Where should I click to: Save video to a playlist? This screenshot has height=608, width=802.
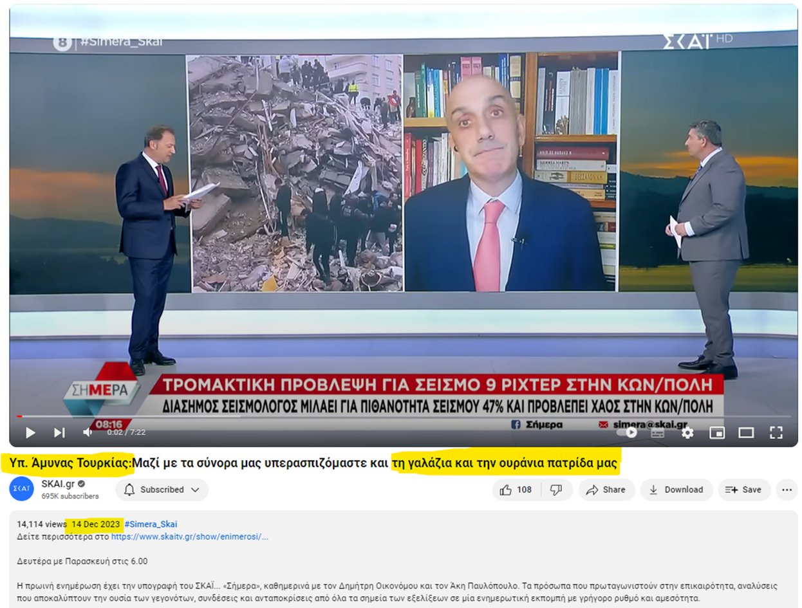(743, 490)
